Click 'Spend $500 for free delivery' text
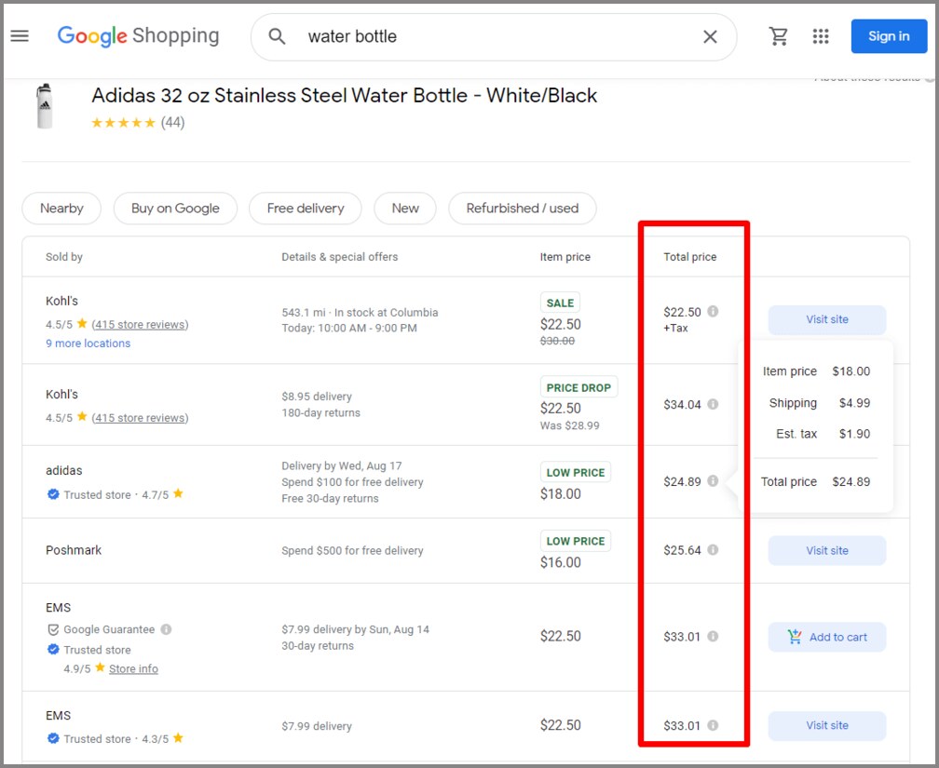939x768 pixels. click(x=353, y=551)
